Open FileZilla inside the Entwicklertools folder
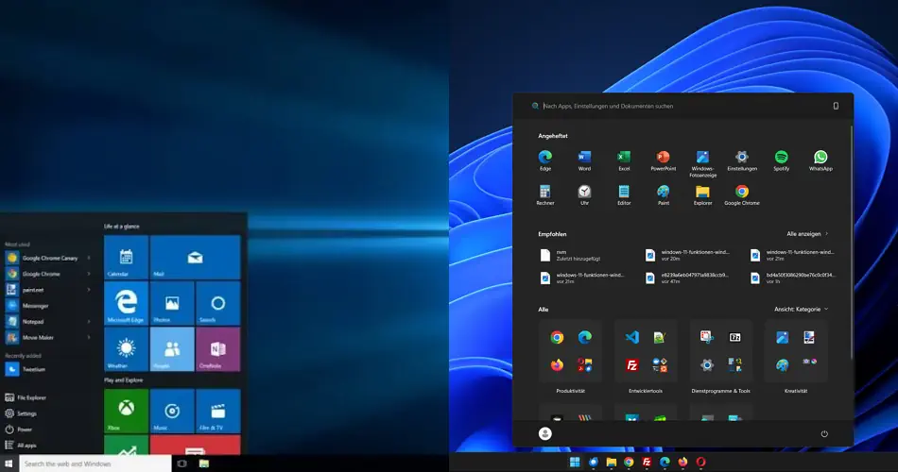Screen dimensions: 898x472 click(x=631, y=364)
